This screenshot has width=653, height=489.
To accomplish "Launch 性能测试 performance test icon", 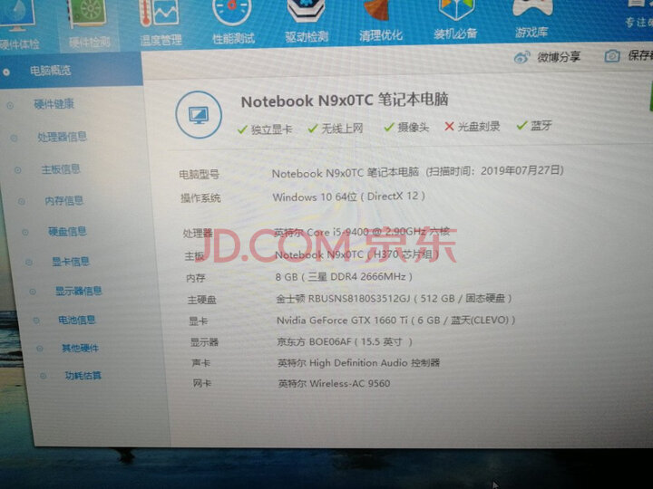I will [x=233, y=22].
